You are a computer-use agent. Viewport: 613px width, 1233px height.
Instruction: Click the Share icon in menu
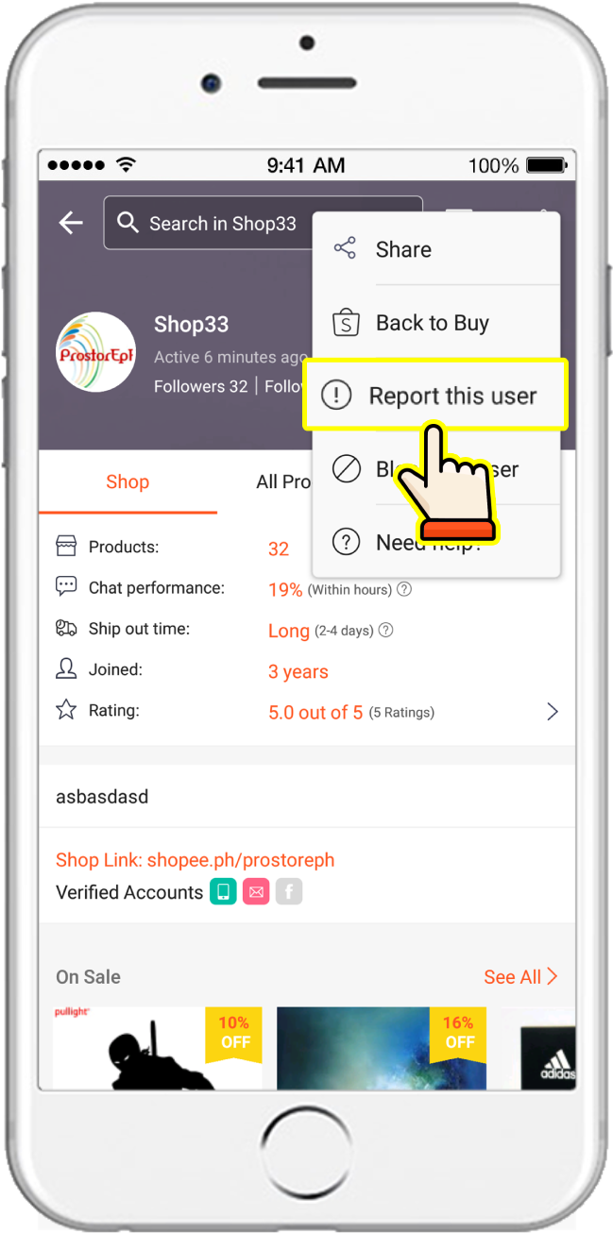346,249
